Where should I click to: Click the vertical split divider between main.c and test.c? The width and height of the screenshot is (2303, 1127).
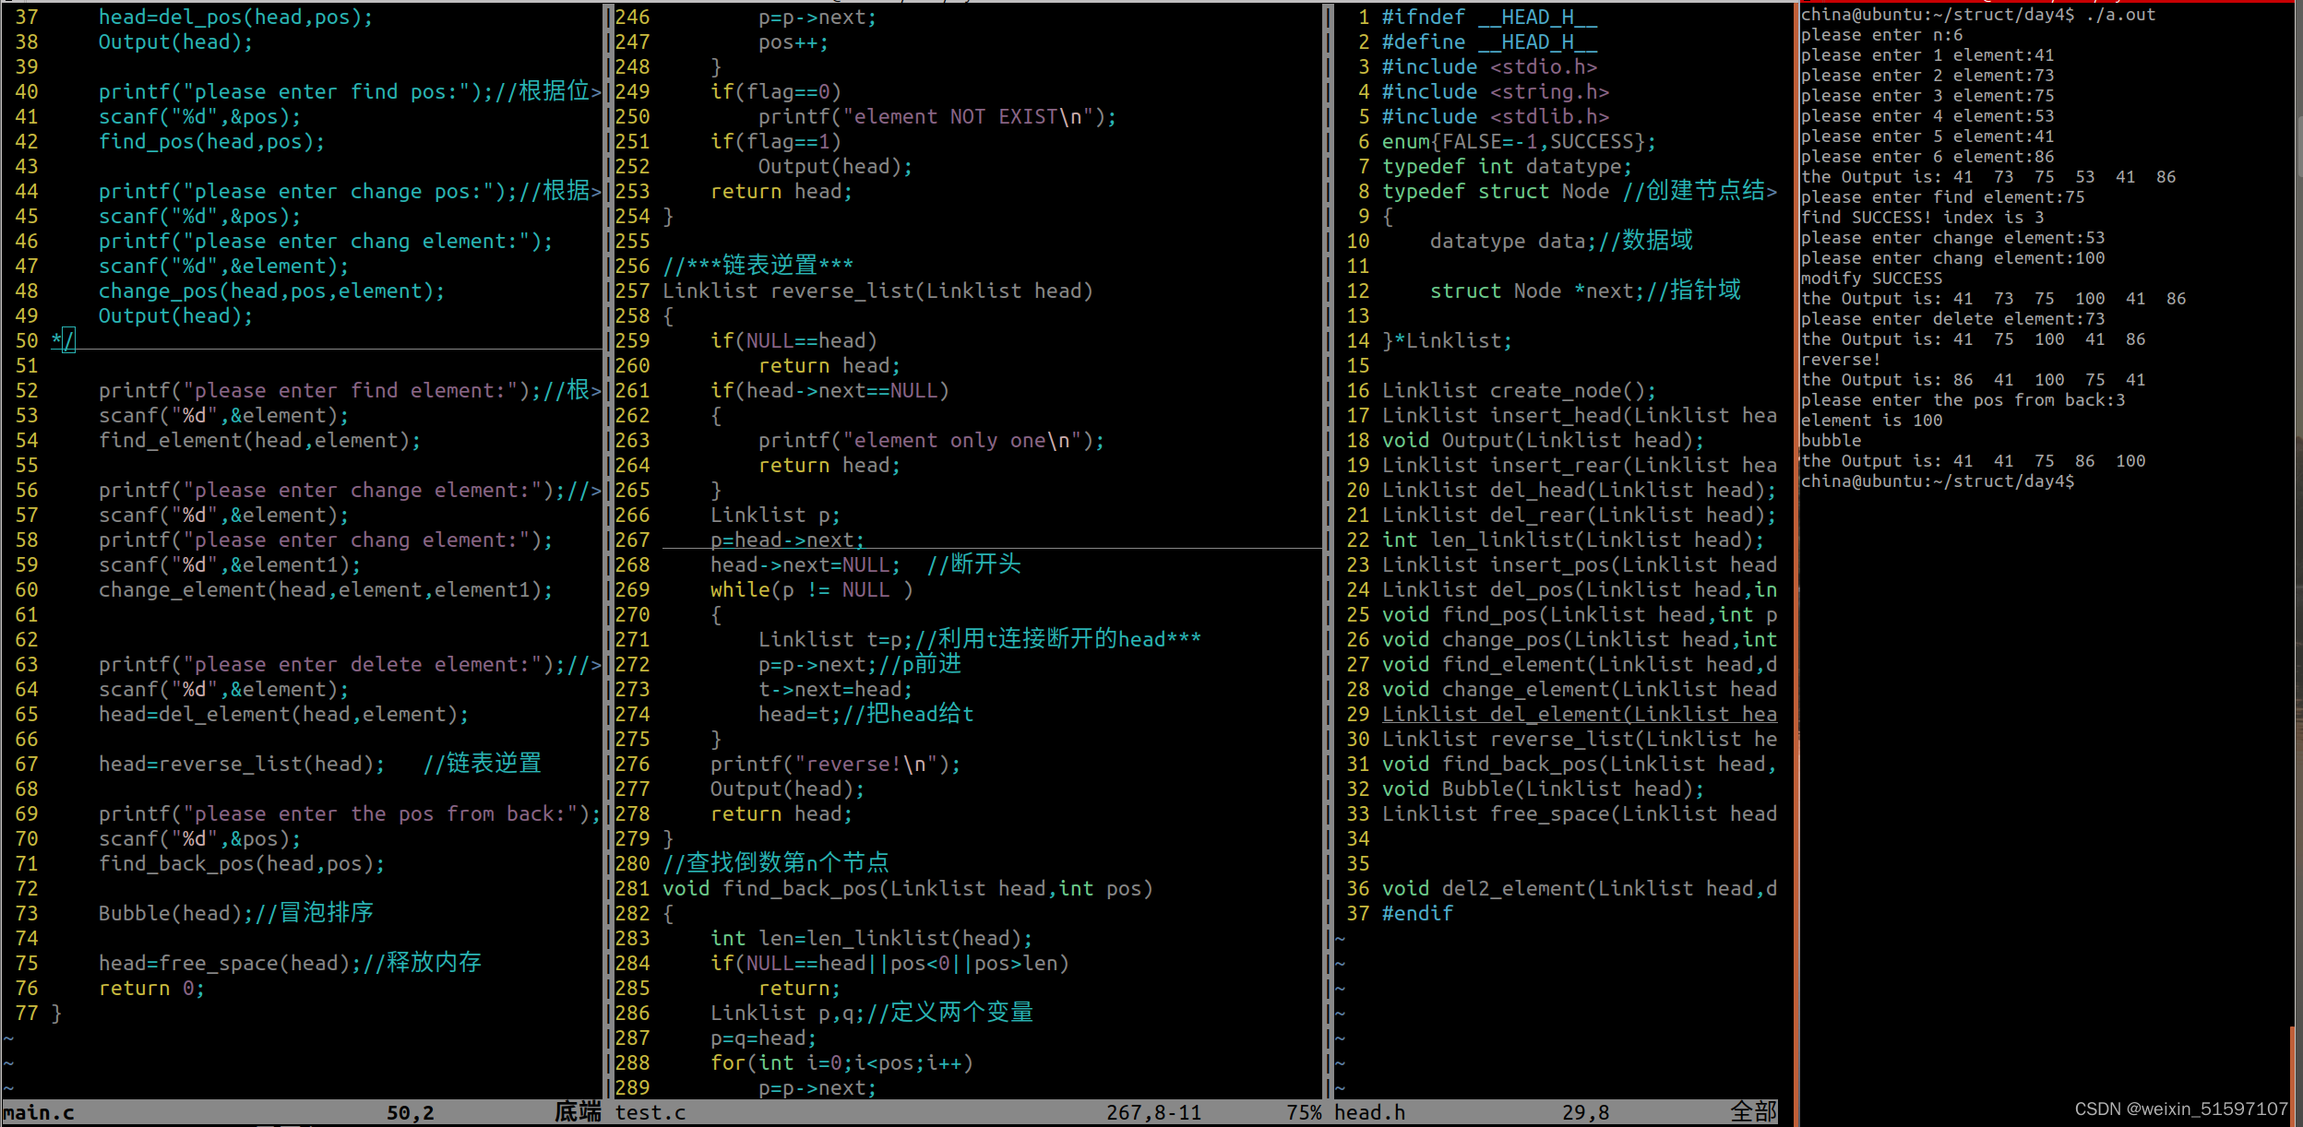click(607, 553)
